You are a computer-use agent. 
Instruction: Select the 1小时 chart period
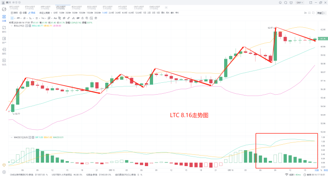(x=105, y=13)
